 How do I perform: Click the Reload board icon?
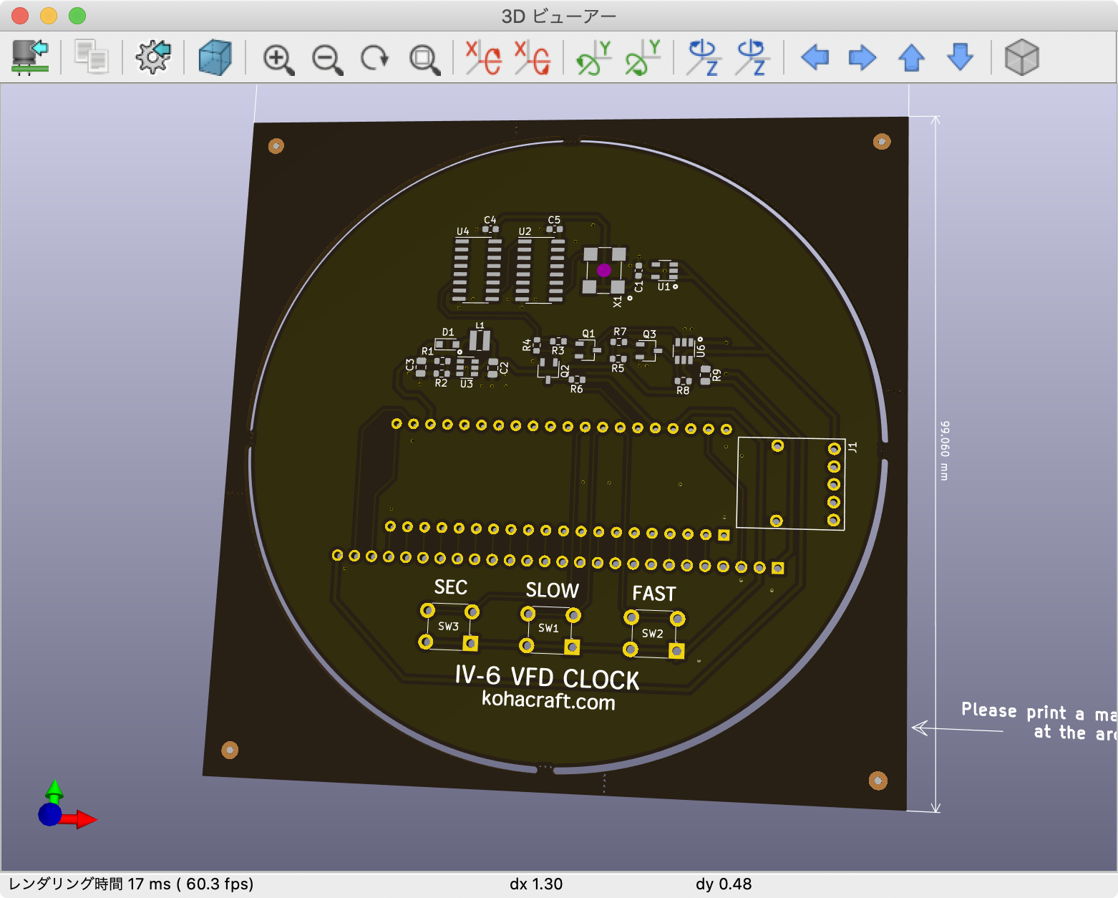click(30, 57)
